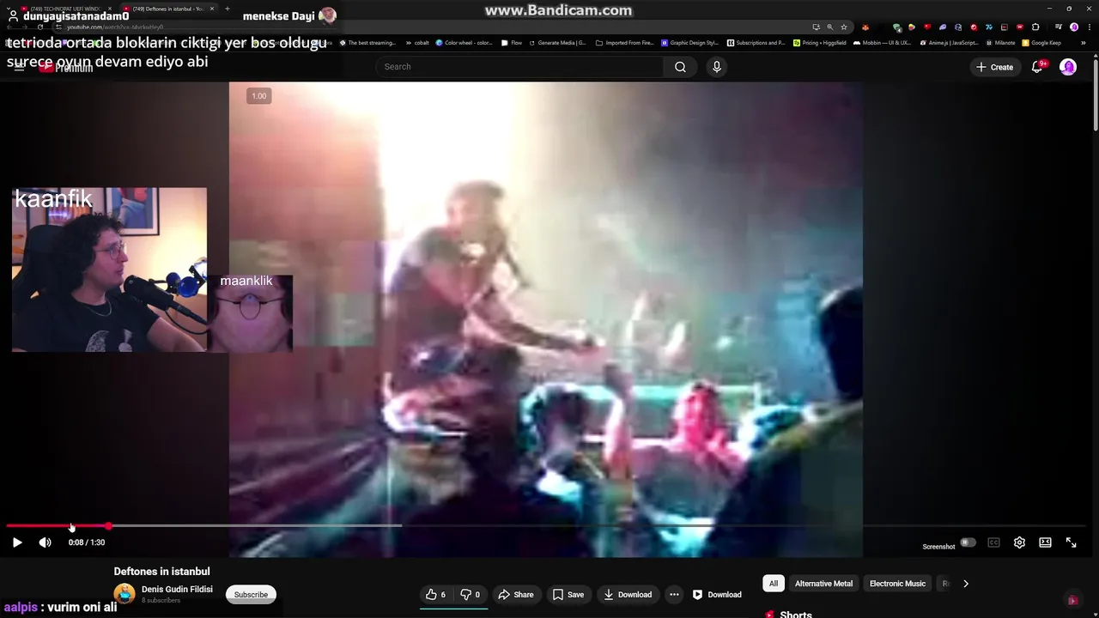The height and width of the screenshot is (618, 1099).
Task: Toggle closed captions (CC)
Action: pyautogui.click(x=993, y=542)
